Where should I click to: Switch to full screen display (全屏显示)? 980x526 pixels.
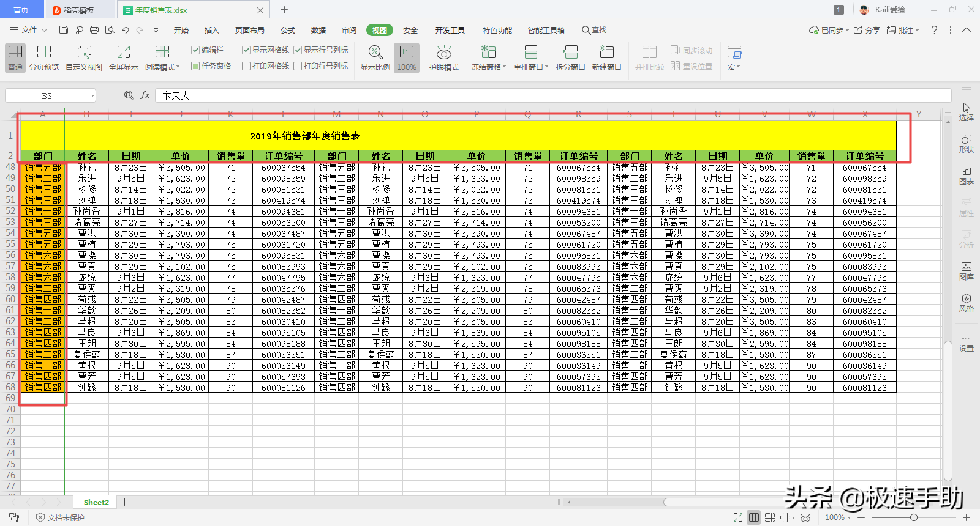point(124,58)
